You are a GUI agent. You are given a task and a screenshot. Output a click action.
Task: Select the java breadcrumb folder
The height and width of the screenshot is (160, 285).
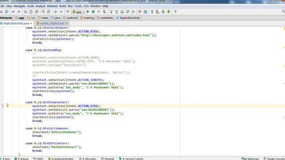click(56, 18)
